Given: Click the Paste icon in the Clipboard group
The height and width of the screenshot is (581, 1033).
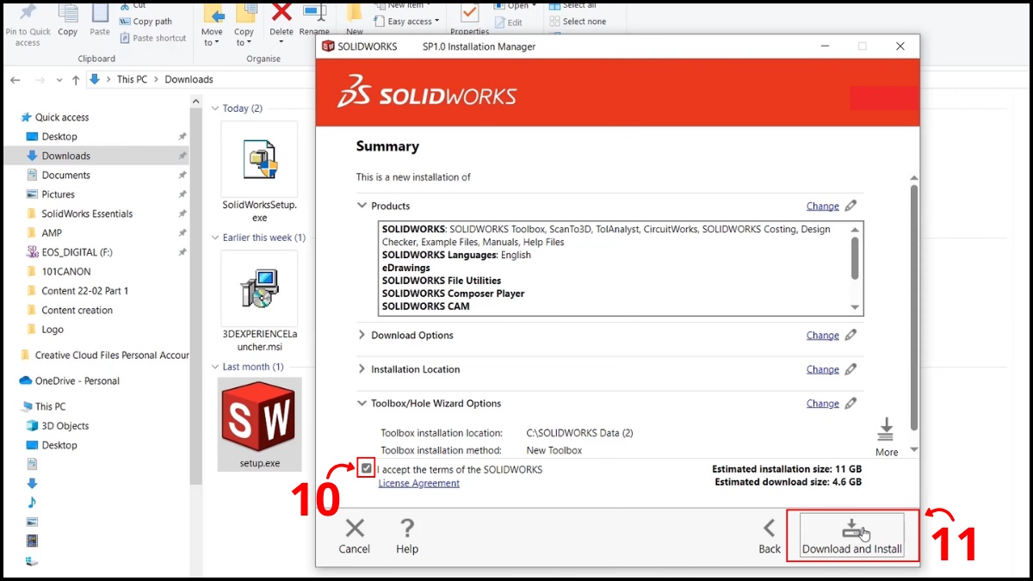Looking at the screenshot, I should click(100, 13).
